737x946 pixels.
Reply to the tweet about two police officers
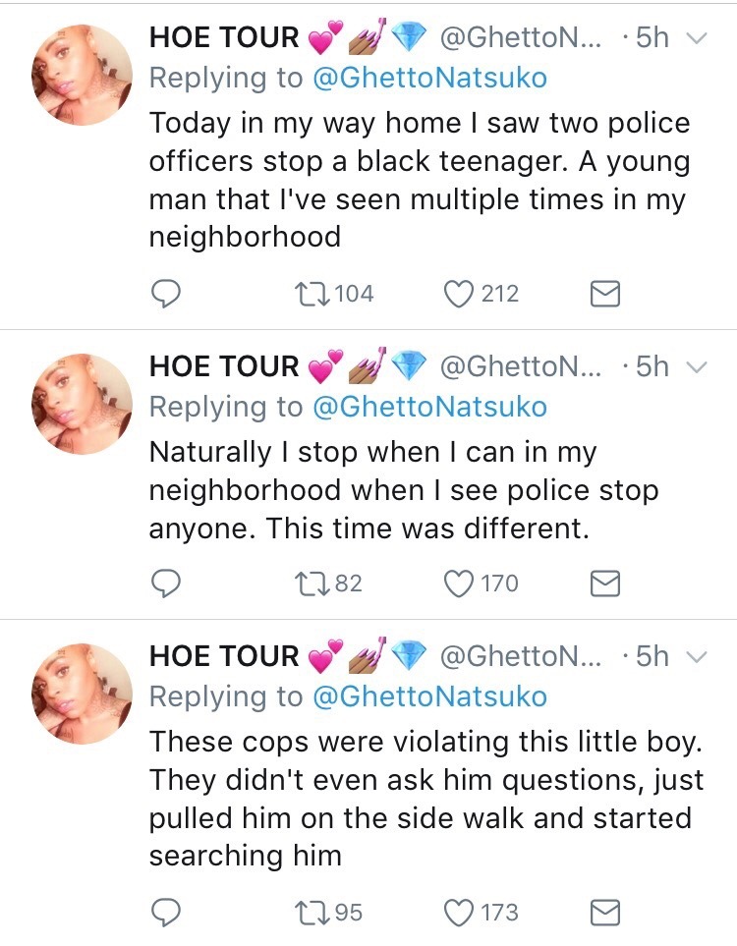point(167,293)
